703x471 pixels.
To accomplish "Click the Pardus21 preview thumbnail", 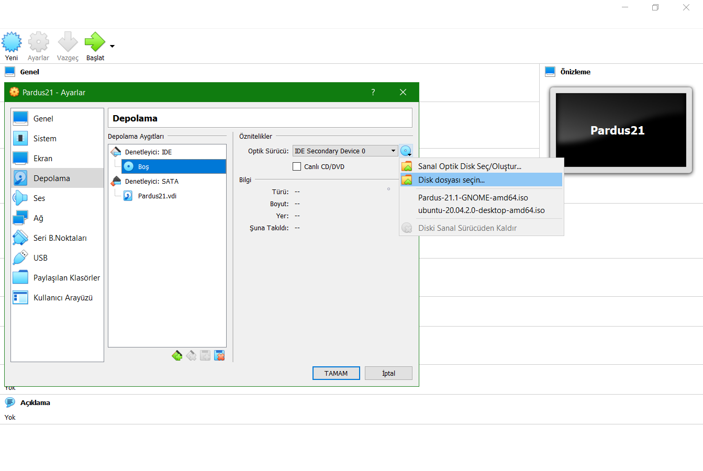I will 621,130.
